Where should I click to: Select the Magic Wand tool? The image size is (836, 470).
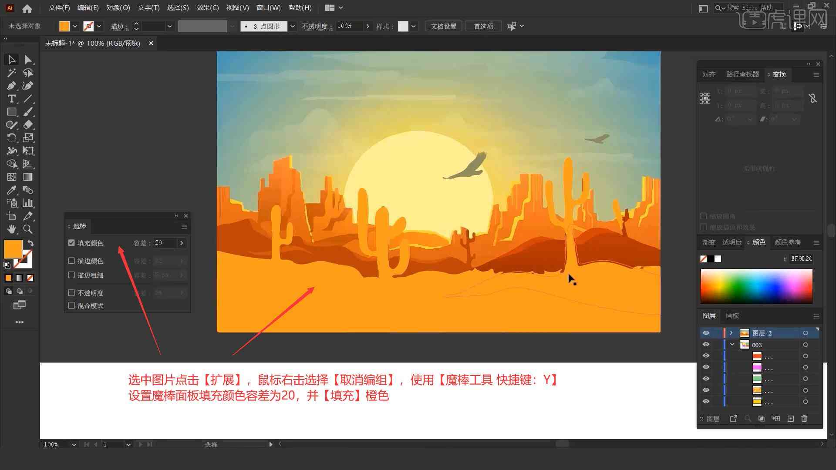[x=10, y=72]
